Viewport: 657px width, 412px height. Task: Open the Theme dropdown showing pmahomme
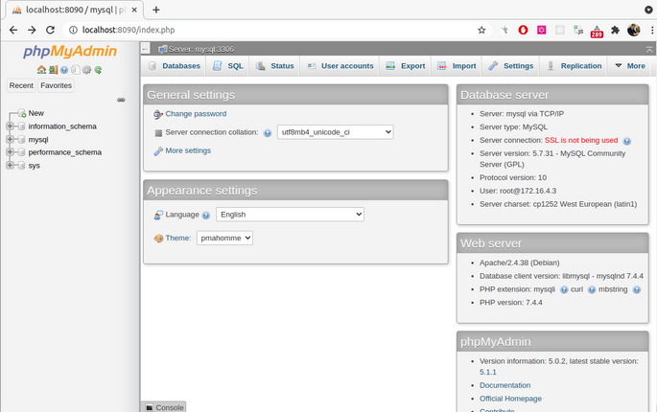(x=224, y=238)
